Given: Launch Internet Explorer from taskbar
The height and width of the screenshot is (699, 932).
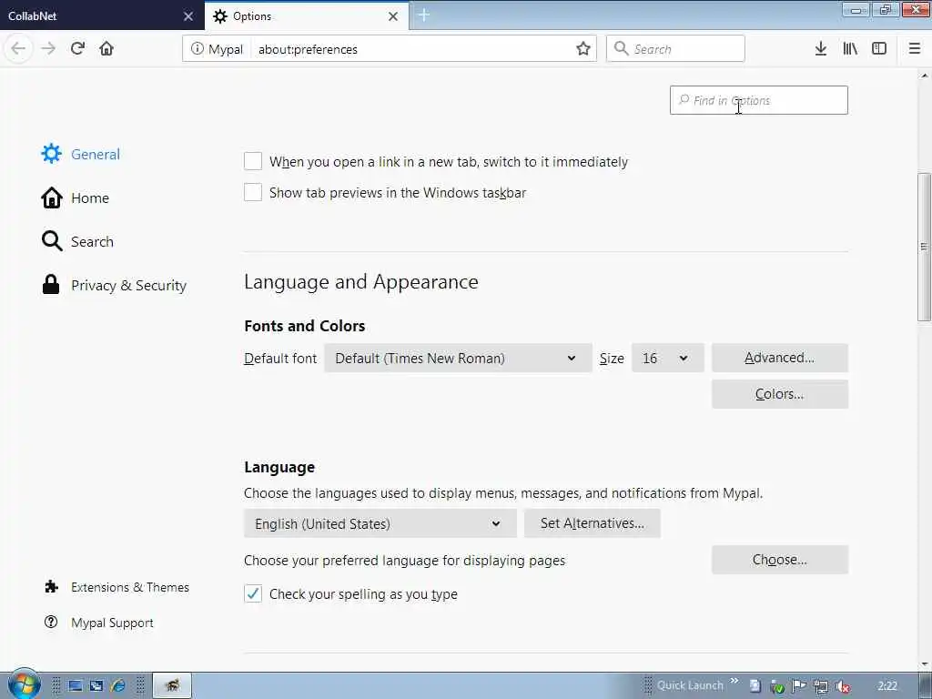Looking at the screenshot, I should [117, 686].
